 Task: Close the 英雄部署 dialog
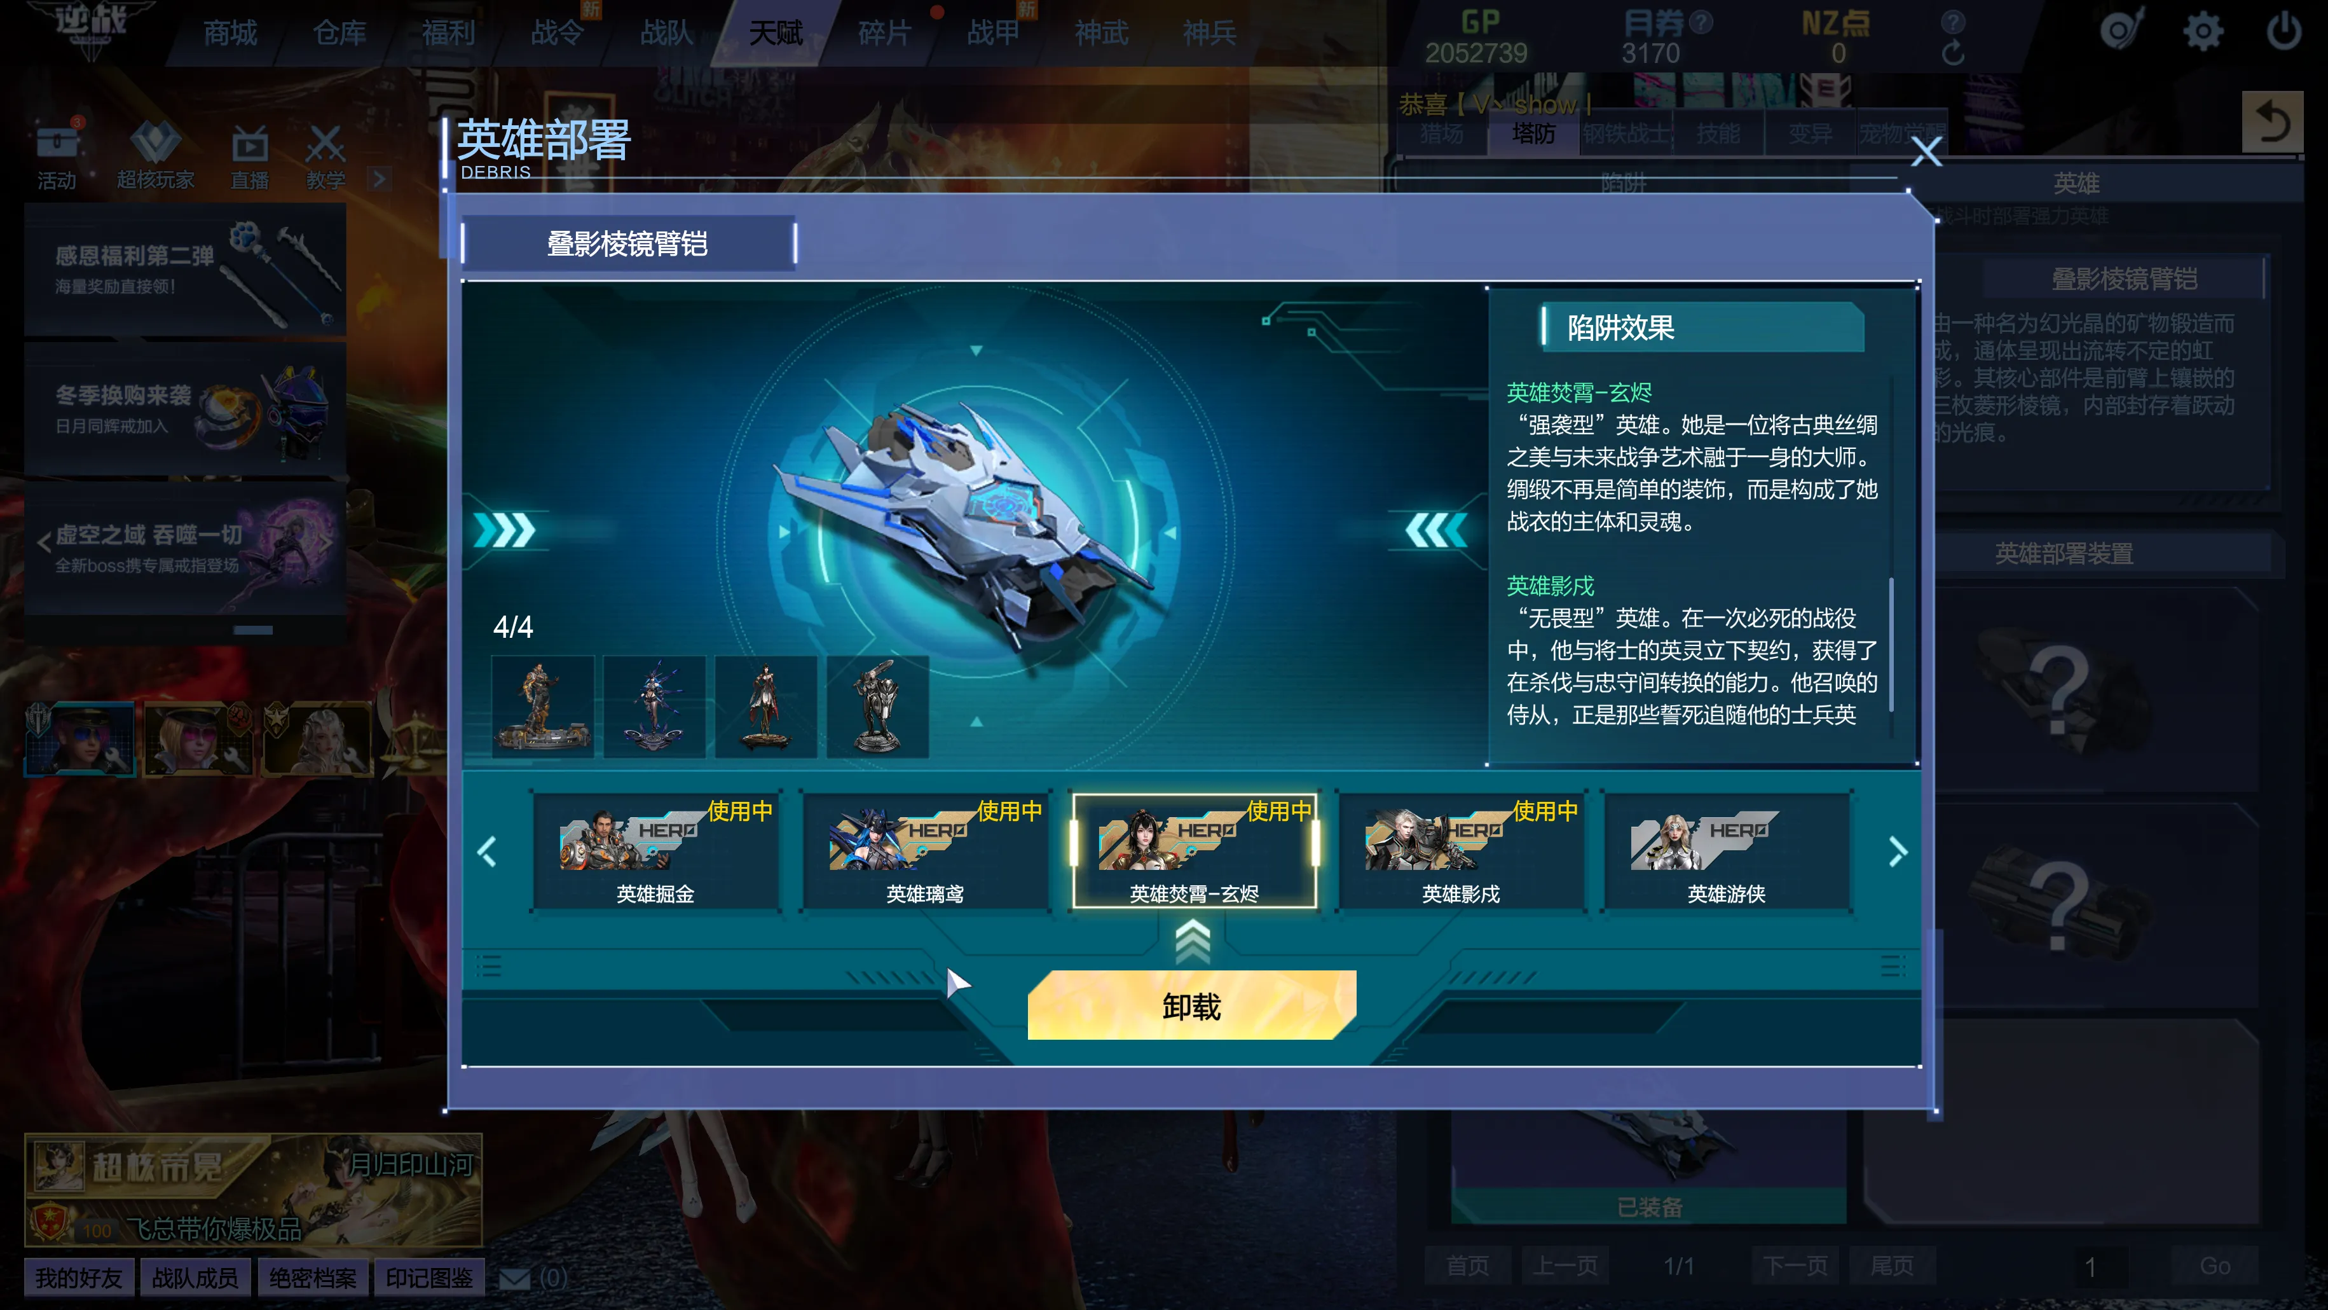[x=1926, y=151]
